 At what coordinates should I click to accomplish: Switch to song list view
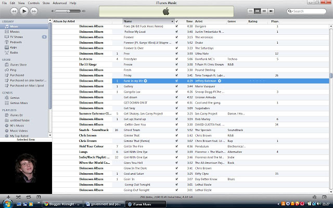point(251,11)
